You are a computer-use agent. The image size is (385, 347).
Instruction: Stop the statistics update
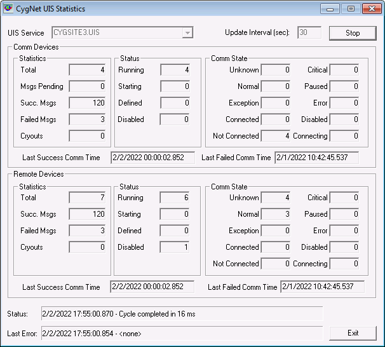(x=353, y=33)
